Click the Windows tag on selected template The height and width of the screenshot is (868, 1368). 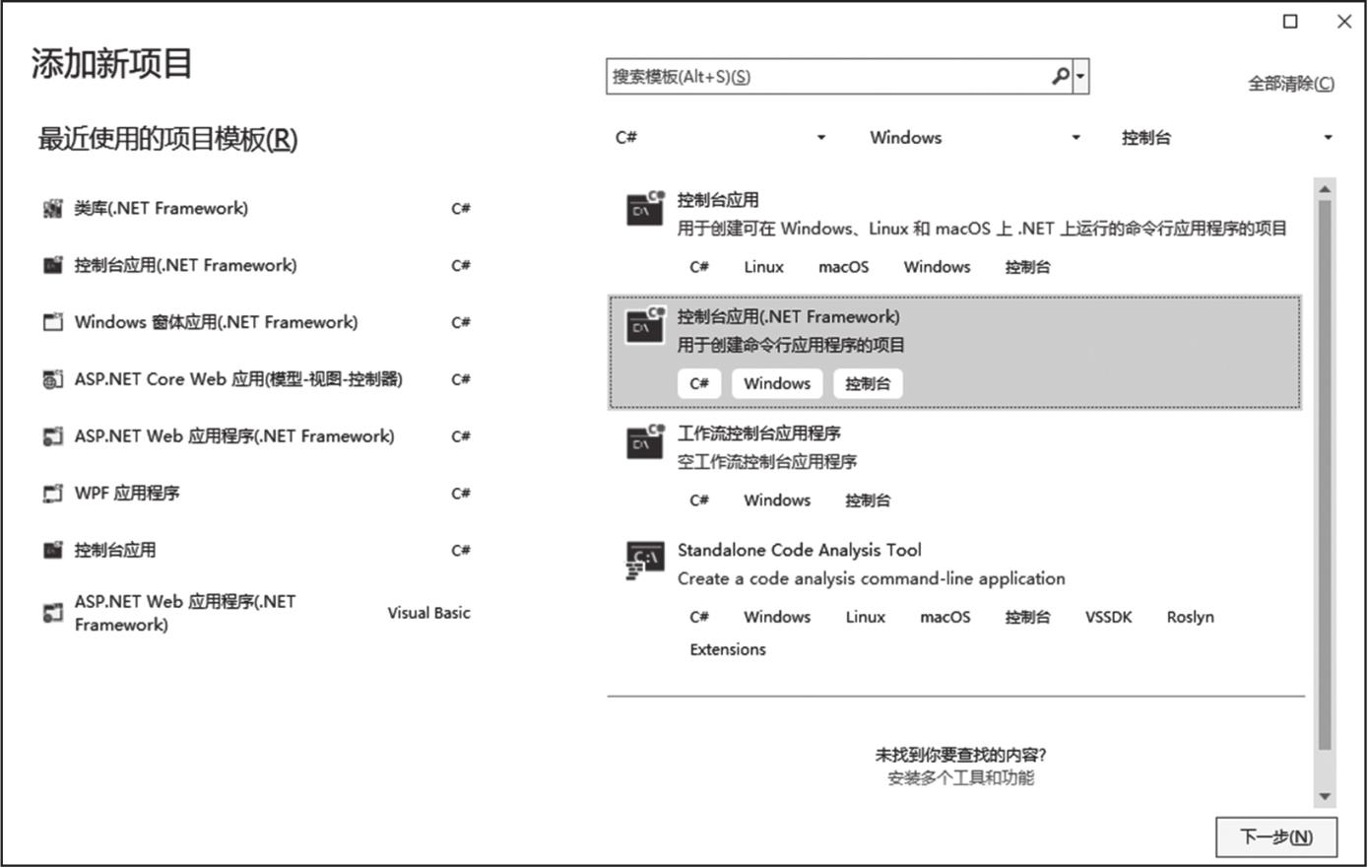(x=777, y=384)
